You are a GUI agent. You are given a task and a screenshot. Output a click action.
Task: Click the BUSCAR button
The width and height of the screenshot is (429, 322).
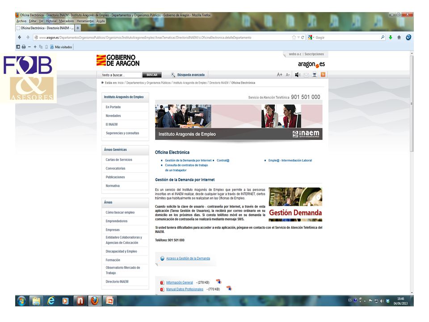pyautogui.click(x=152, y=75)
